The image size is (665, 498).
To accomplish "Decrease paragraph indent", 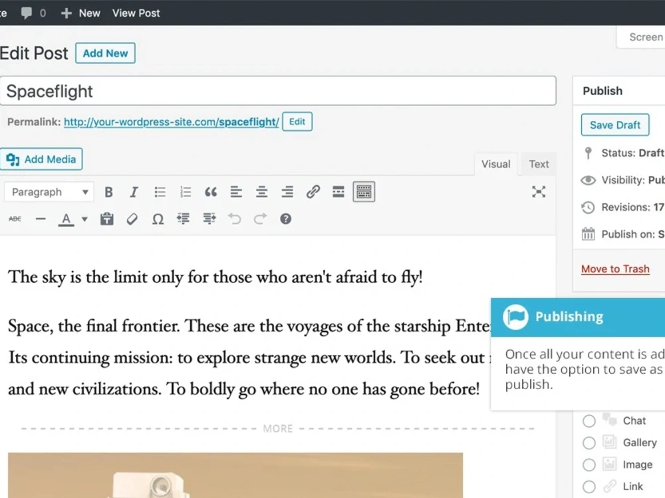I will click(x=184, y=219).
